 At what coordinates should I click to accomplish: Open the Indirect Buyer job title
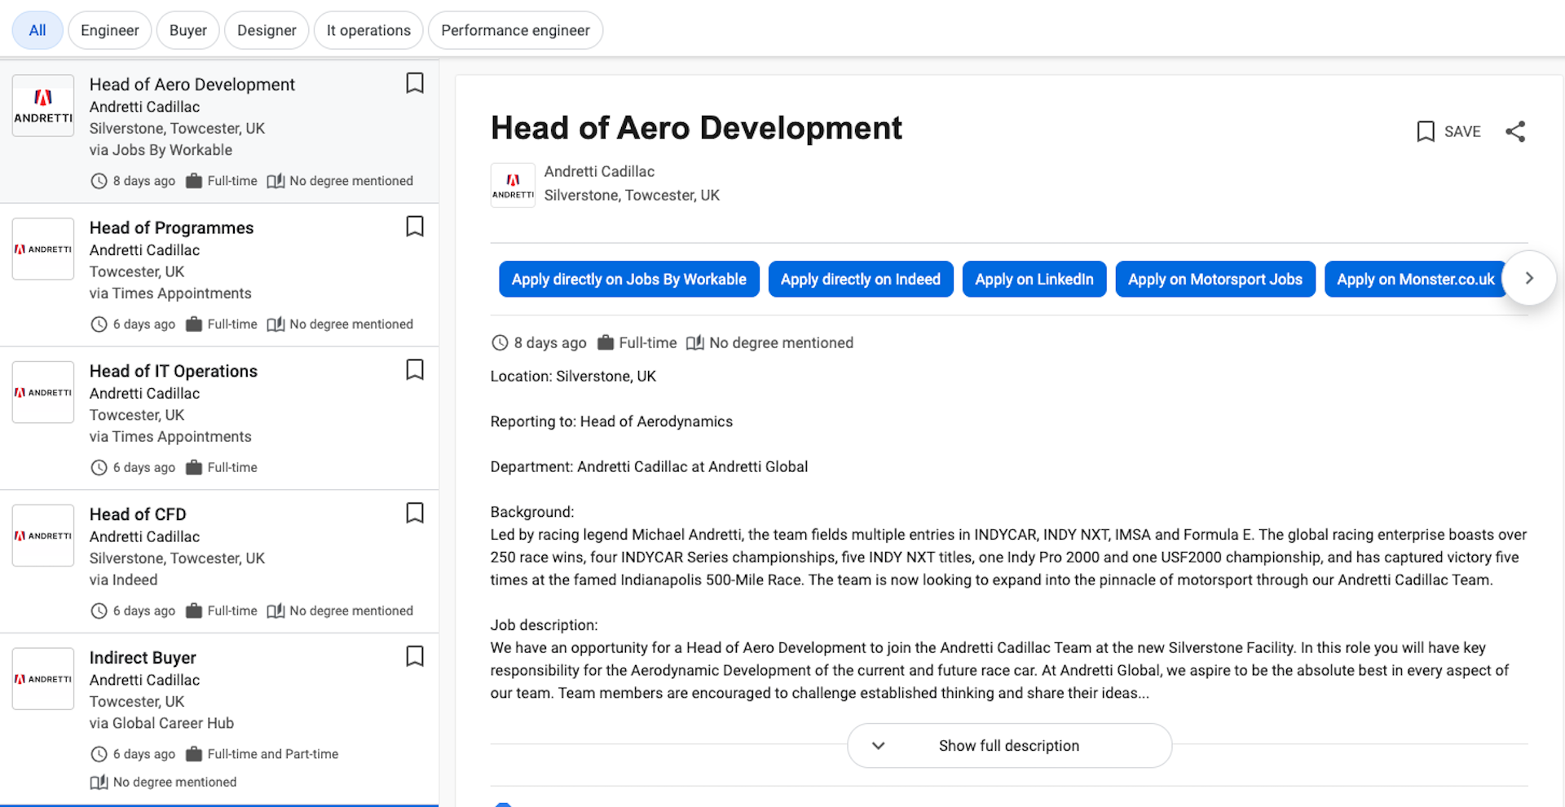point(143,658)
